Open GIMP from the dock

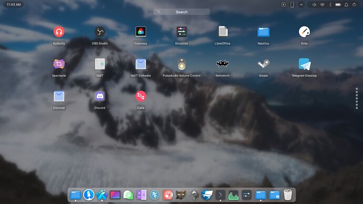[x=180, y=195]
